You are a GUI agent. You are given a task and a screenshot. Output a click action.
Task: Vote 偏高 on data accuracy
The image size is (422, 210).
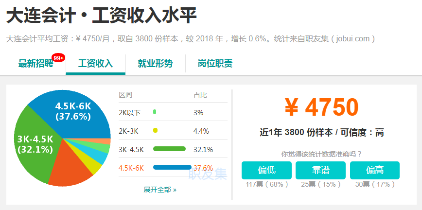[x=375, y=170]
